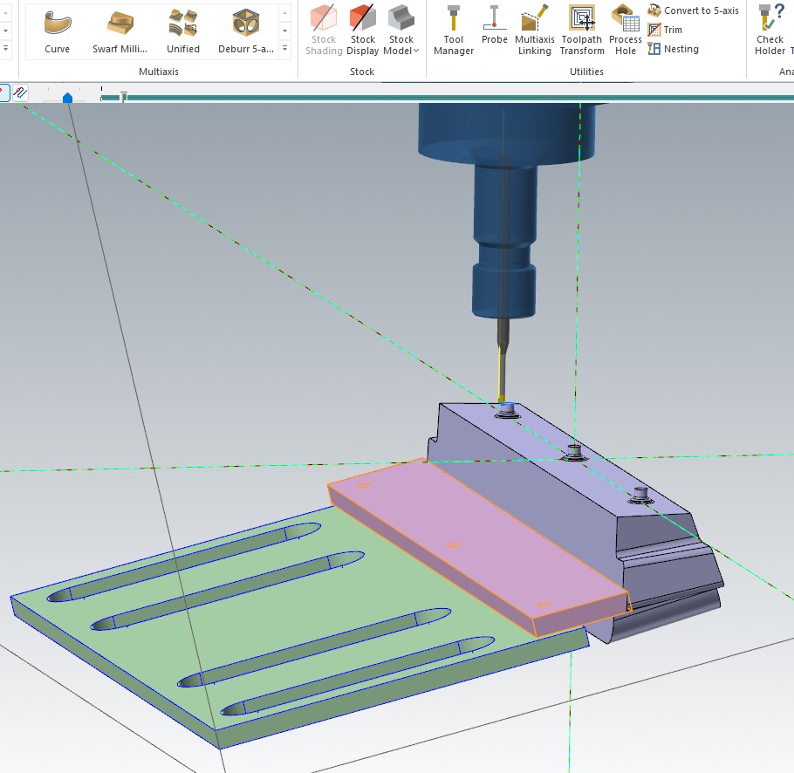The width and height of the screenshot is (794, 773).
Task: Pick the Unified multiaxis toolpath
Action: pos(183,31)
